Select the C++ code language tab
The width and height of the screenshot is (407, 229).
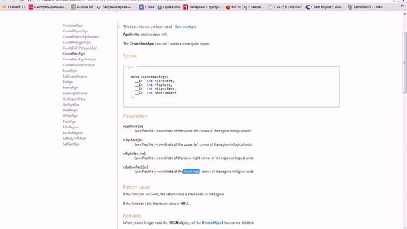[x=130, y=67]
